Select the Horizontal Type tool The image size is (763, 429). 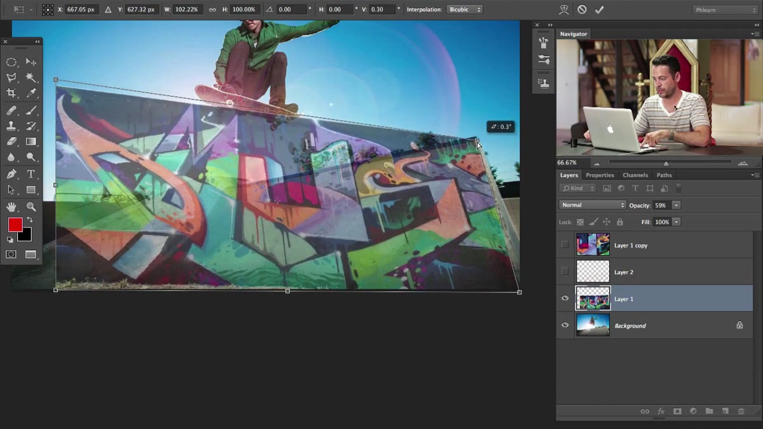[x=31, y=174]
